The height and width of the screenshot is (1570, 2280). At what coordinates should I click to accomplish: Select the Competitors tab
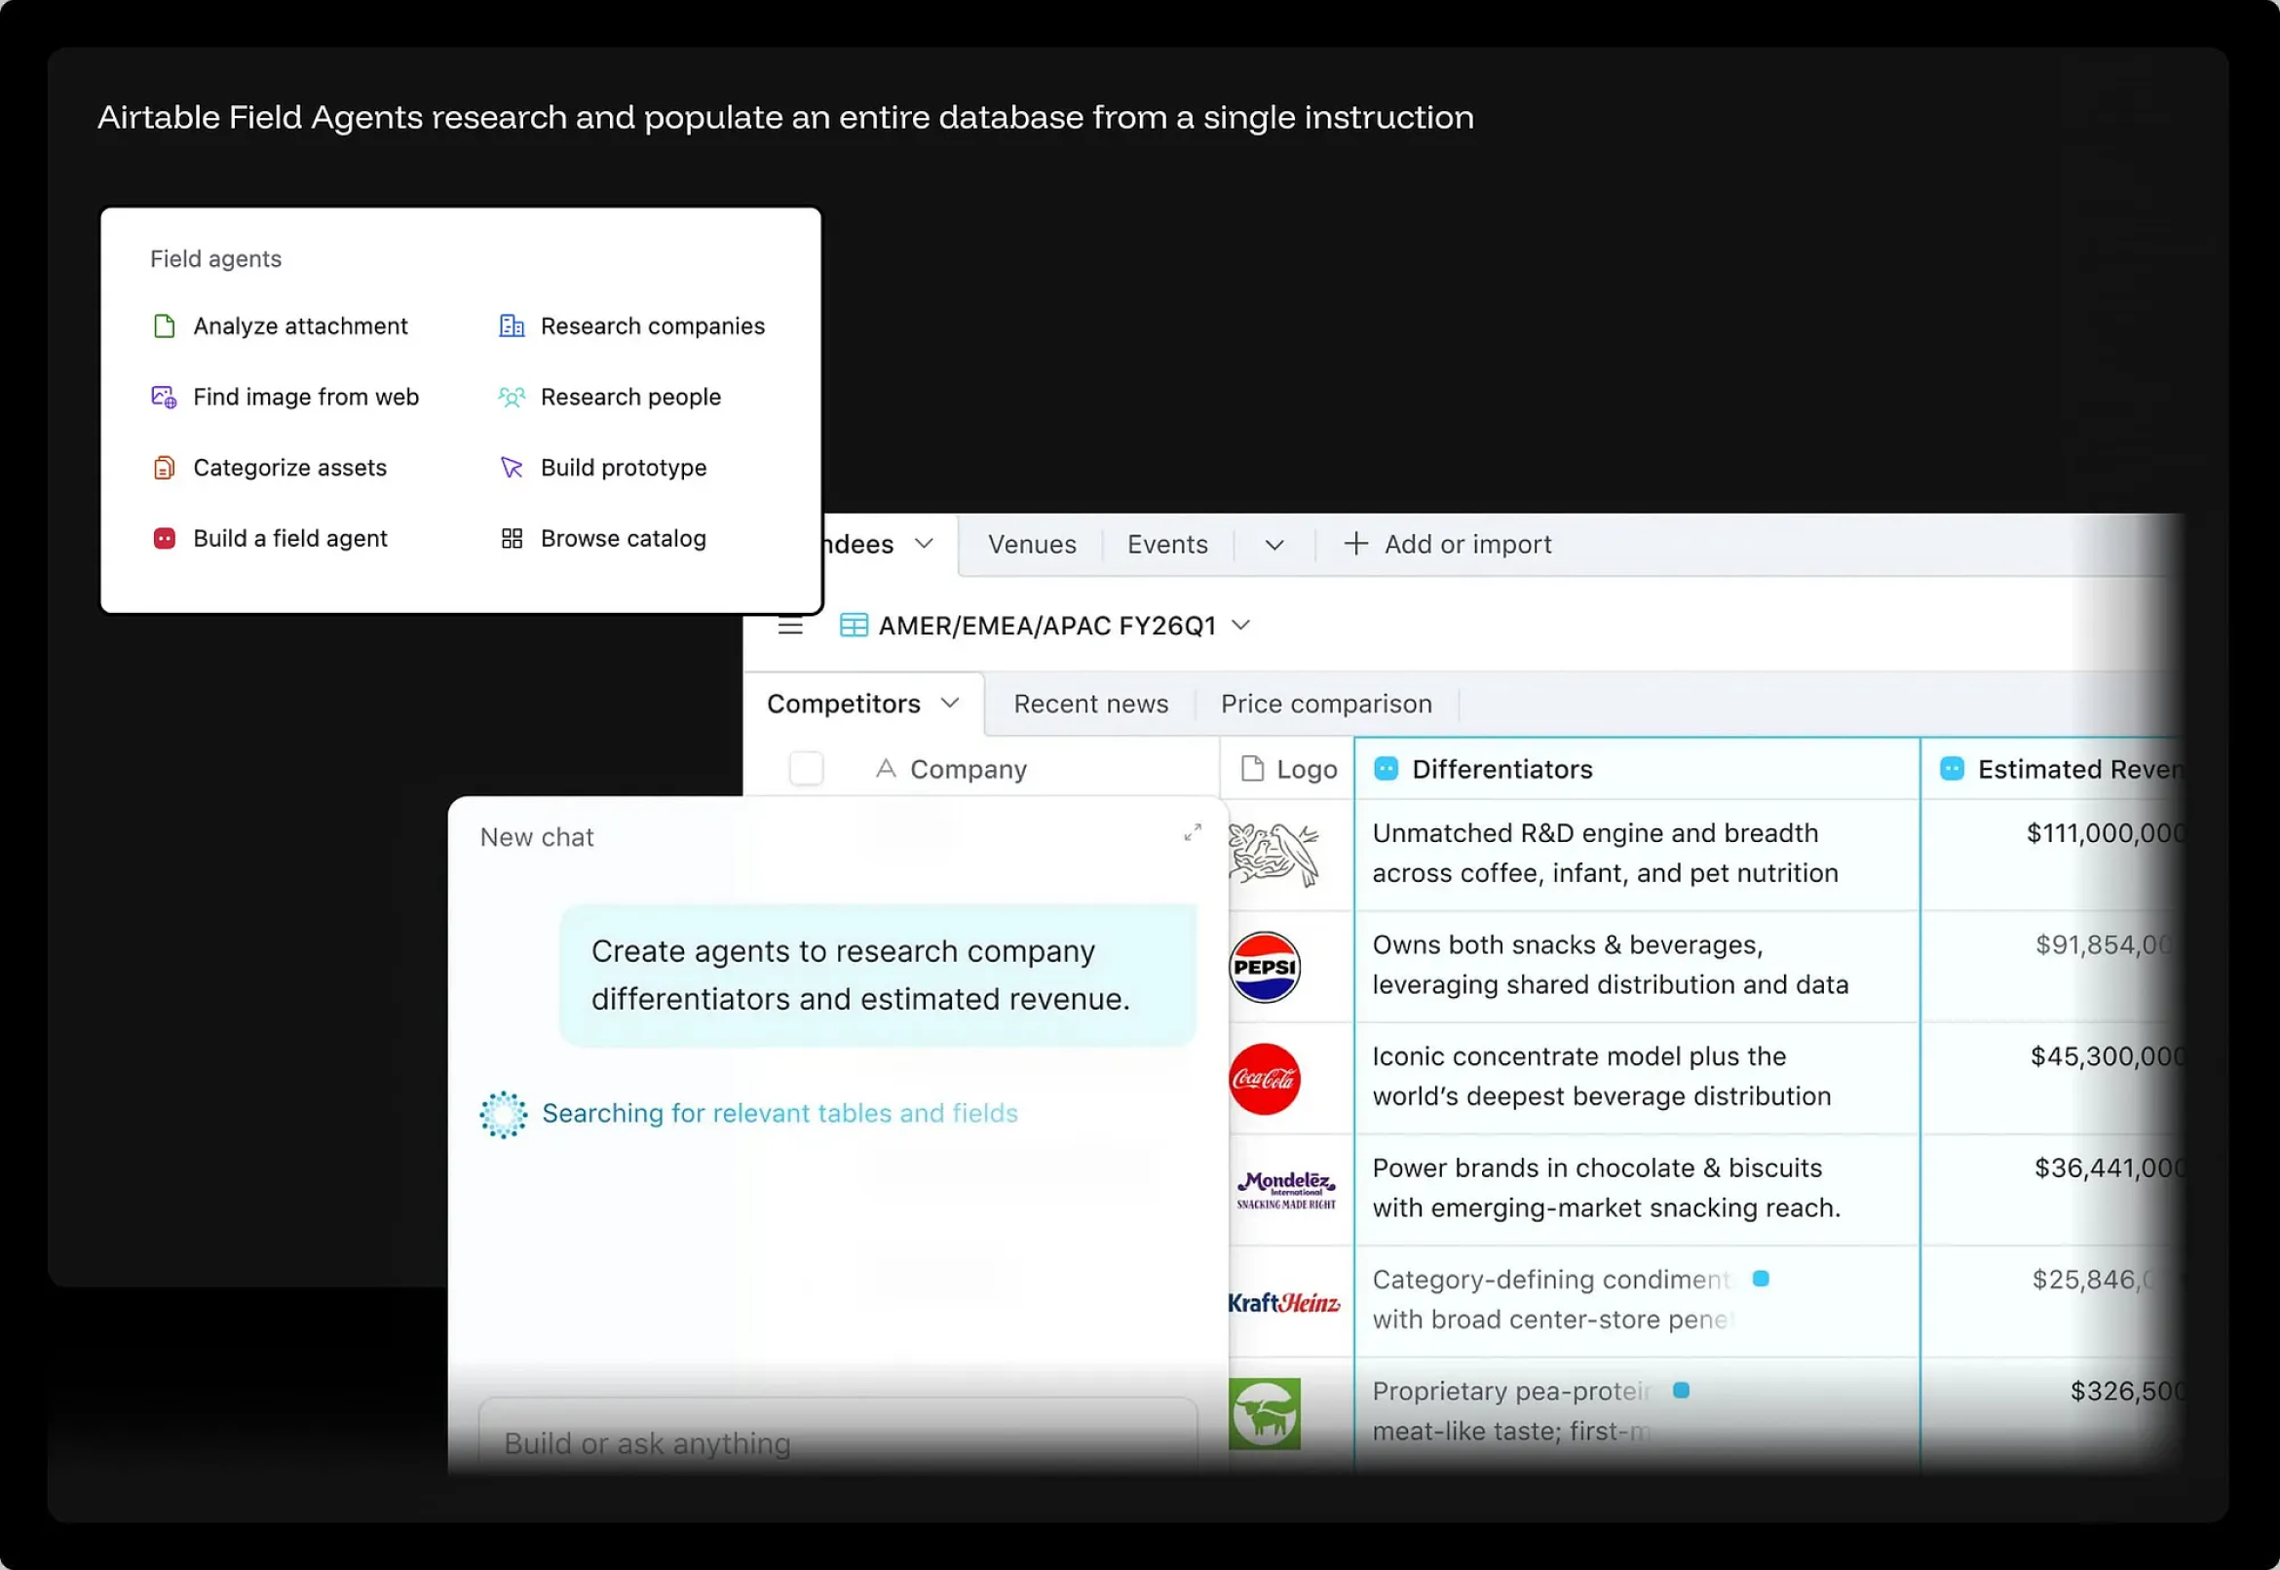click(862, 704)
